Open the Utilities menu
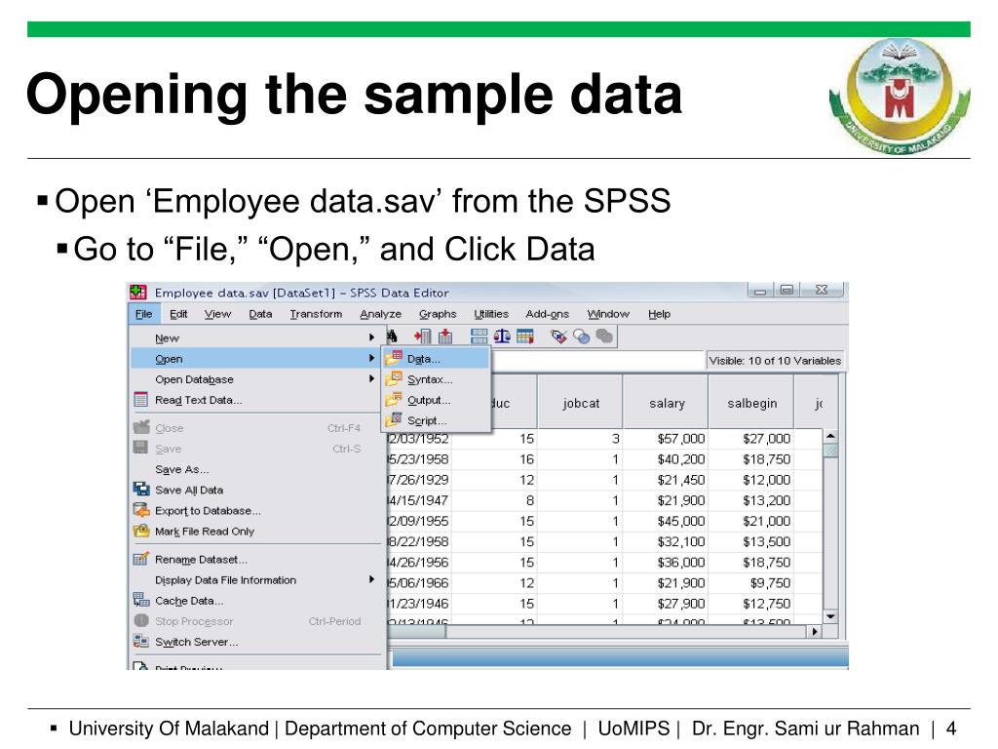The height and width of the screenshot is (749, 998). point(491,314)
